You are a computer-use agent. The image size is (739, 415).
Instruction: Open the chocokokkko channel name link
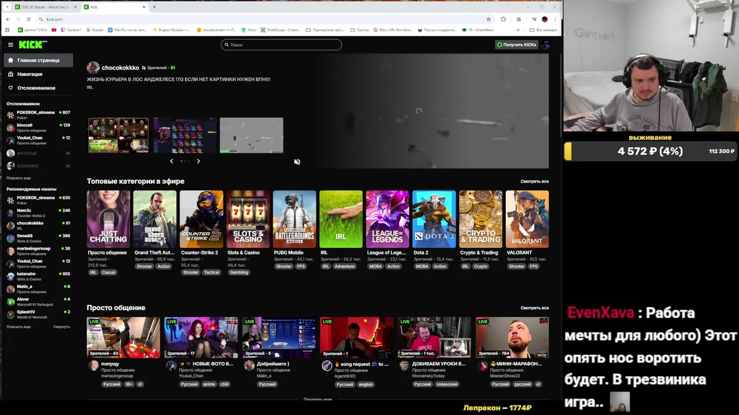click(120, 68)
